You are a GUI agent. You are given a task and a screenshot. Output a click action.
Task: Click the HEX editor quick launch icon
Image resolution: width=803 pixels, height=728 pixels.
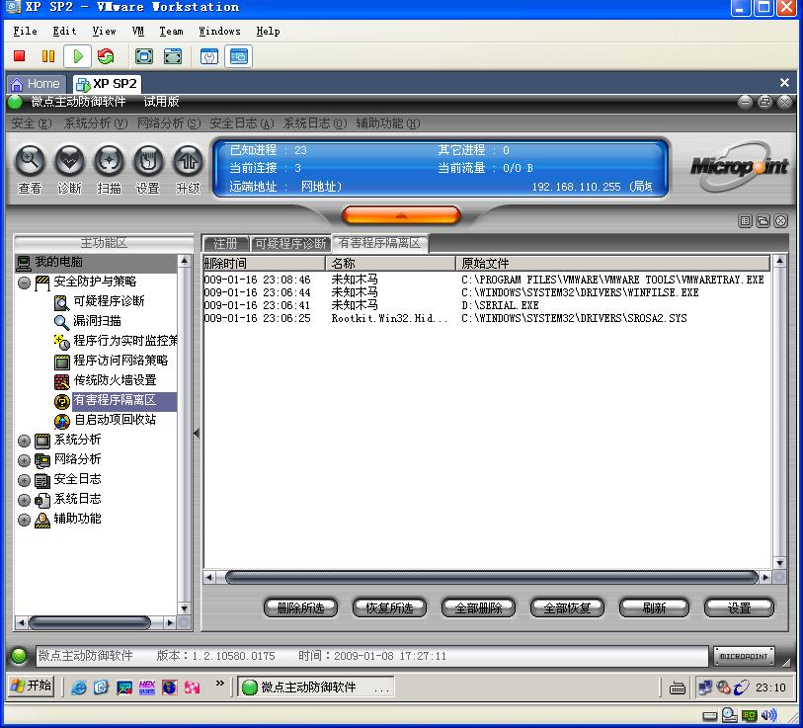[147, 688]
